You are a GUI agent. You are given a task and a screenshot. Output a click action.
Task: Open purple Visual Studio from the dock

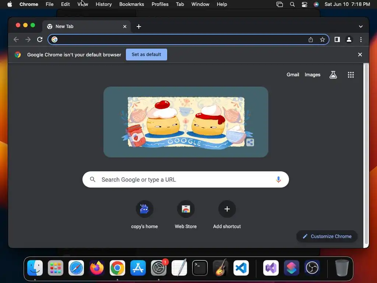[271, 268]
